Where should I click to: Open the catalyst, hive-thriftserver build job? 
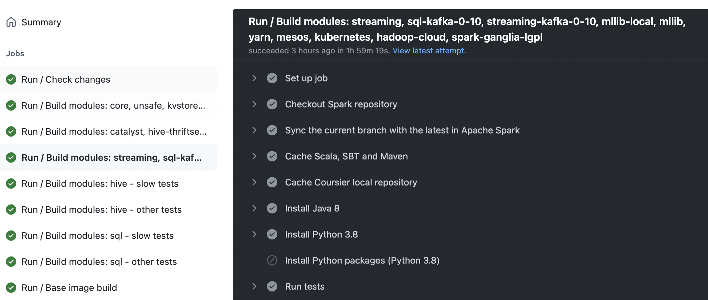(114, 131)
